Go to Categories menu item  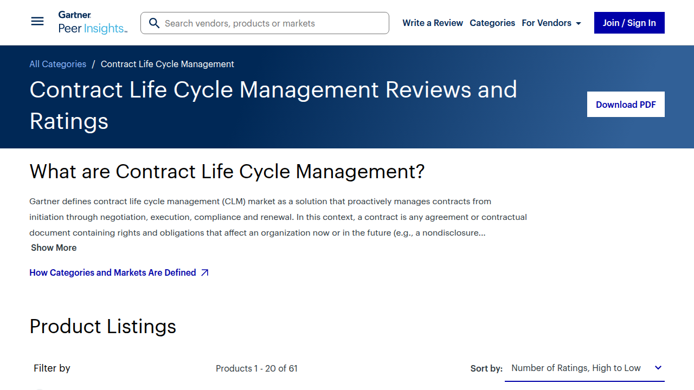pyautogui.click(x=492, y=23)
